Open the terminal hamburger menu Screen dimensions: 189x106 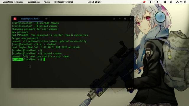(114, 19)
